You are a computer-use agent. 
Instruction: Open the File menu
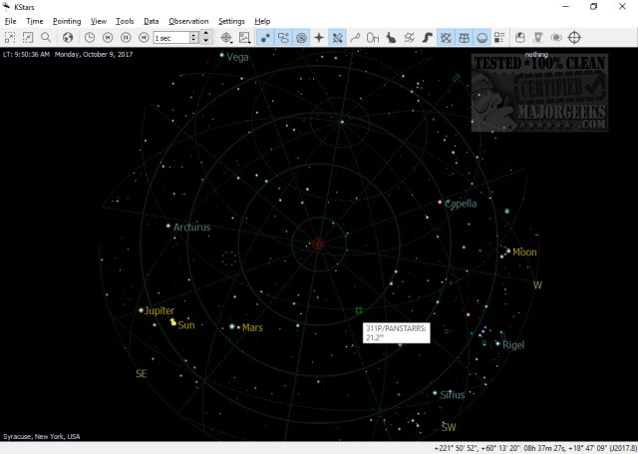pyautogui.click(x=10, y=21)
